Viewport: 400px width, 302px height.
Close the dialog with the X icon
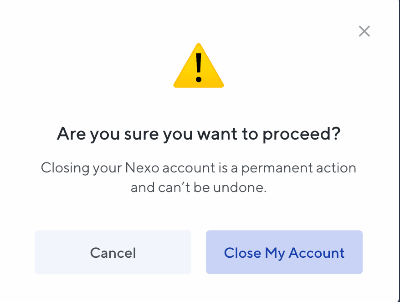pos(364,31)
